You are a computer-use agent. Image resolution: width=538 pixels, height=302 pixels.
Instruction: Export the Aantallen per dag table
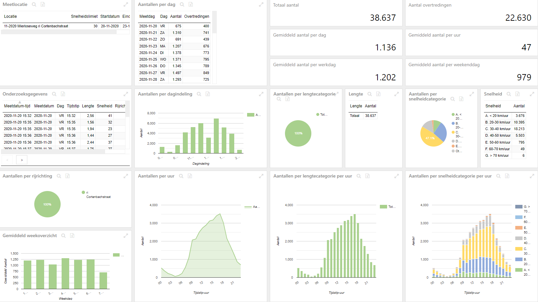[191, 5]
